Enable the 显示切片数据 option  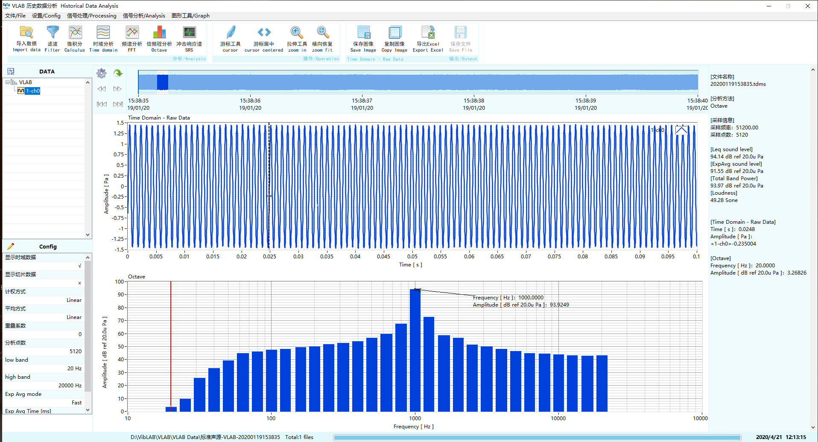[79, 283]
